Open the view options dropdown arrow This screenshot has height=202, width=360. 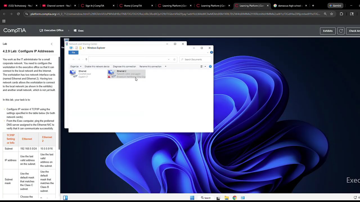click(205, 66)
